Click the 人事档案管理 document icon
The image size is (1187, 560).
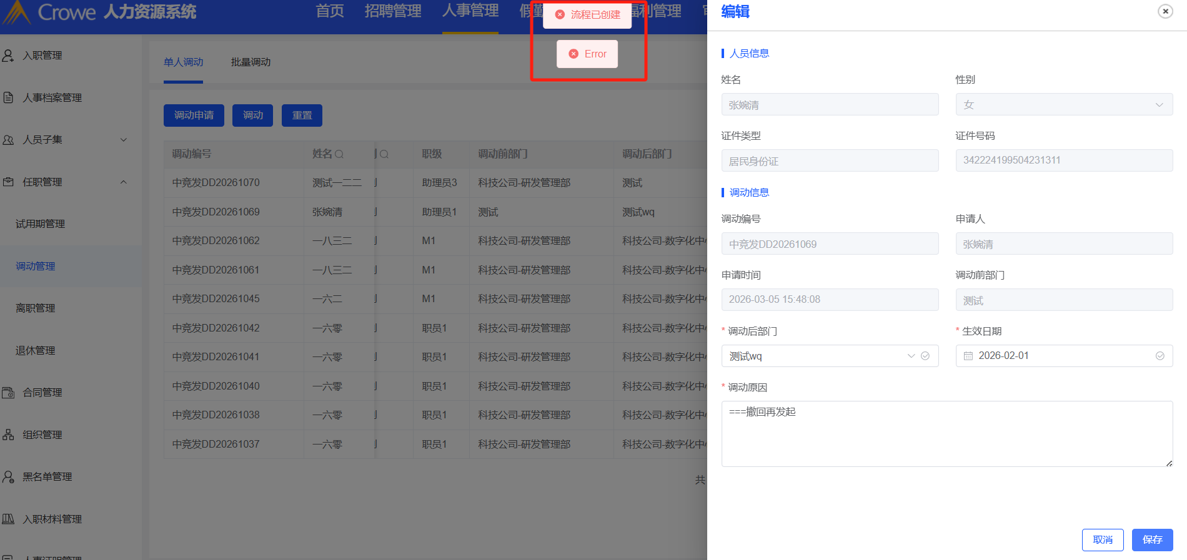click(x=8, y=97)
